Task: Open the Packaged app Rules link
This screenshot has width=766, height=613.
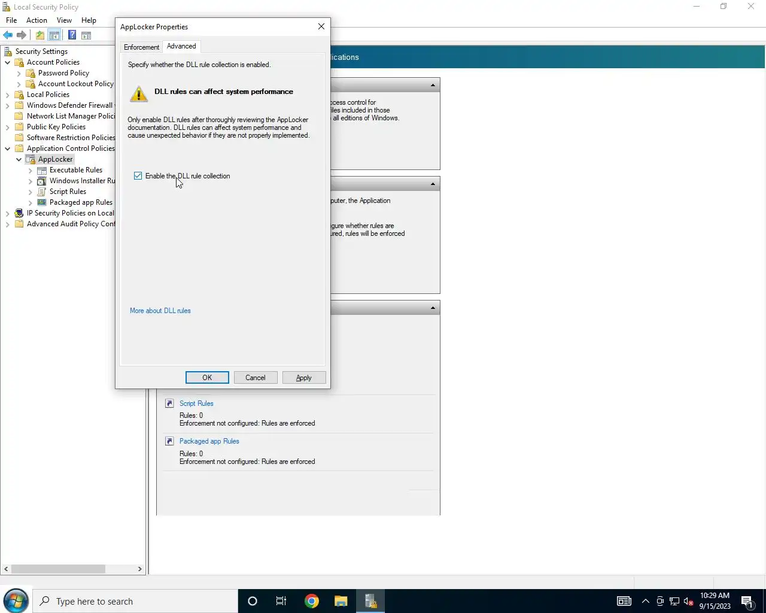Action: click(x=209, y=441)
